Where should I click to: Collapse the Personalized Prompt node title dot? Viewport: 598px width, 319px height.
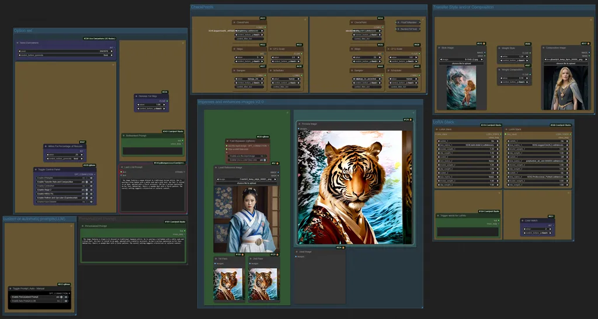pyautogui.click(x=83, y=226)
